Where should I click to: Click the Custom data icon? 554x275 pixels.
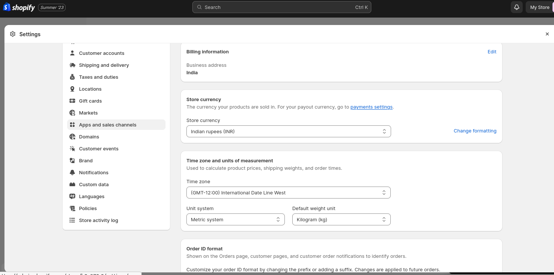(72, 184)
